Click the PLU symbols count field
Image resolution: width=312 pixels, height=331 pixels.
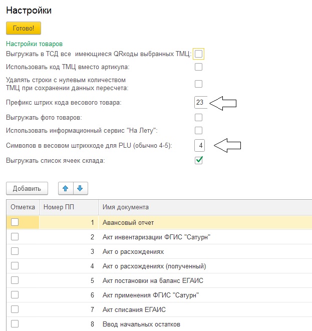[200, 146]
